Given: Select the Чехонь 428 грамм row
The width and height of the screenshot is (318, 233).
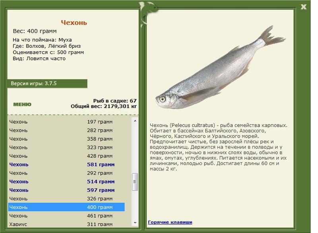Looking at the screenshot, I should tap(66, 156).
